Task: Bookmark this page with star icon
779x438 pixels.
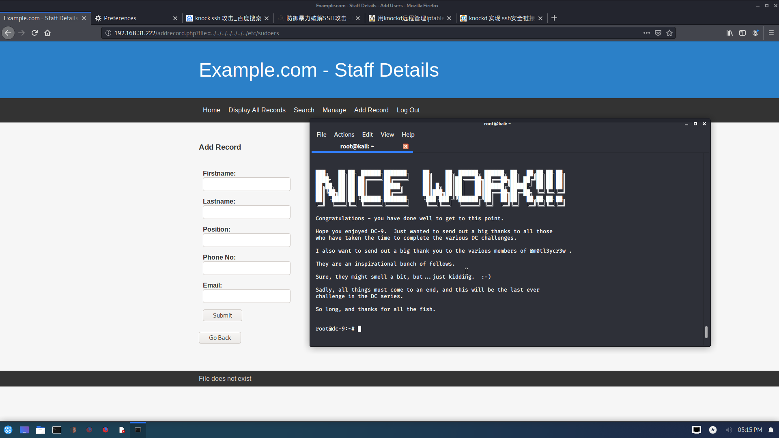Action: [669, 33]
